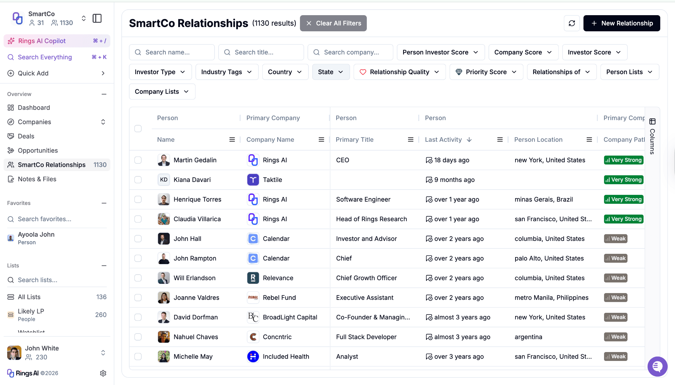Click John Hall's Calendar company logo
Image resolution: width=675 pixels, height=385 pixels.
pyautogui.click(x=253, y=239)
